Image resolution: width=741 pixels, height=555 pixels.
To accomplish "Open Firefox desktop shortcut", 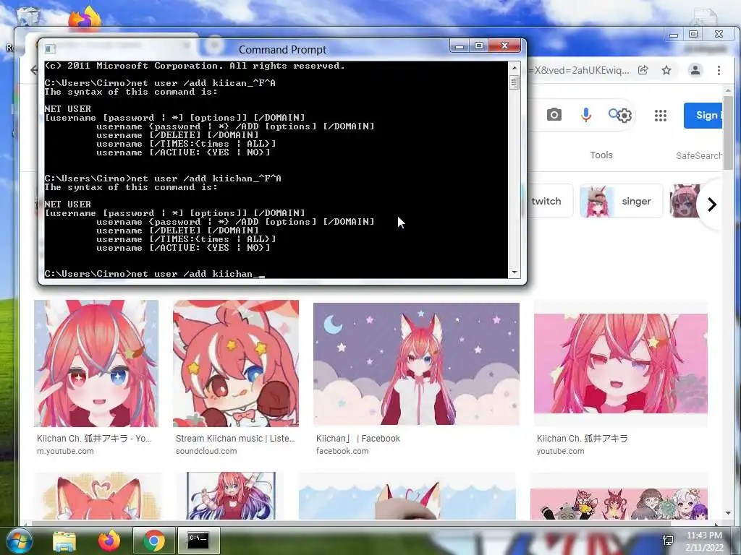I will (x=85, y=19).
